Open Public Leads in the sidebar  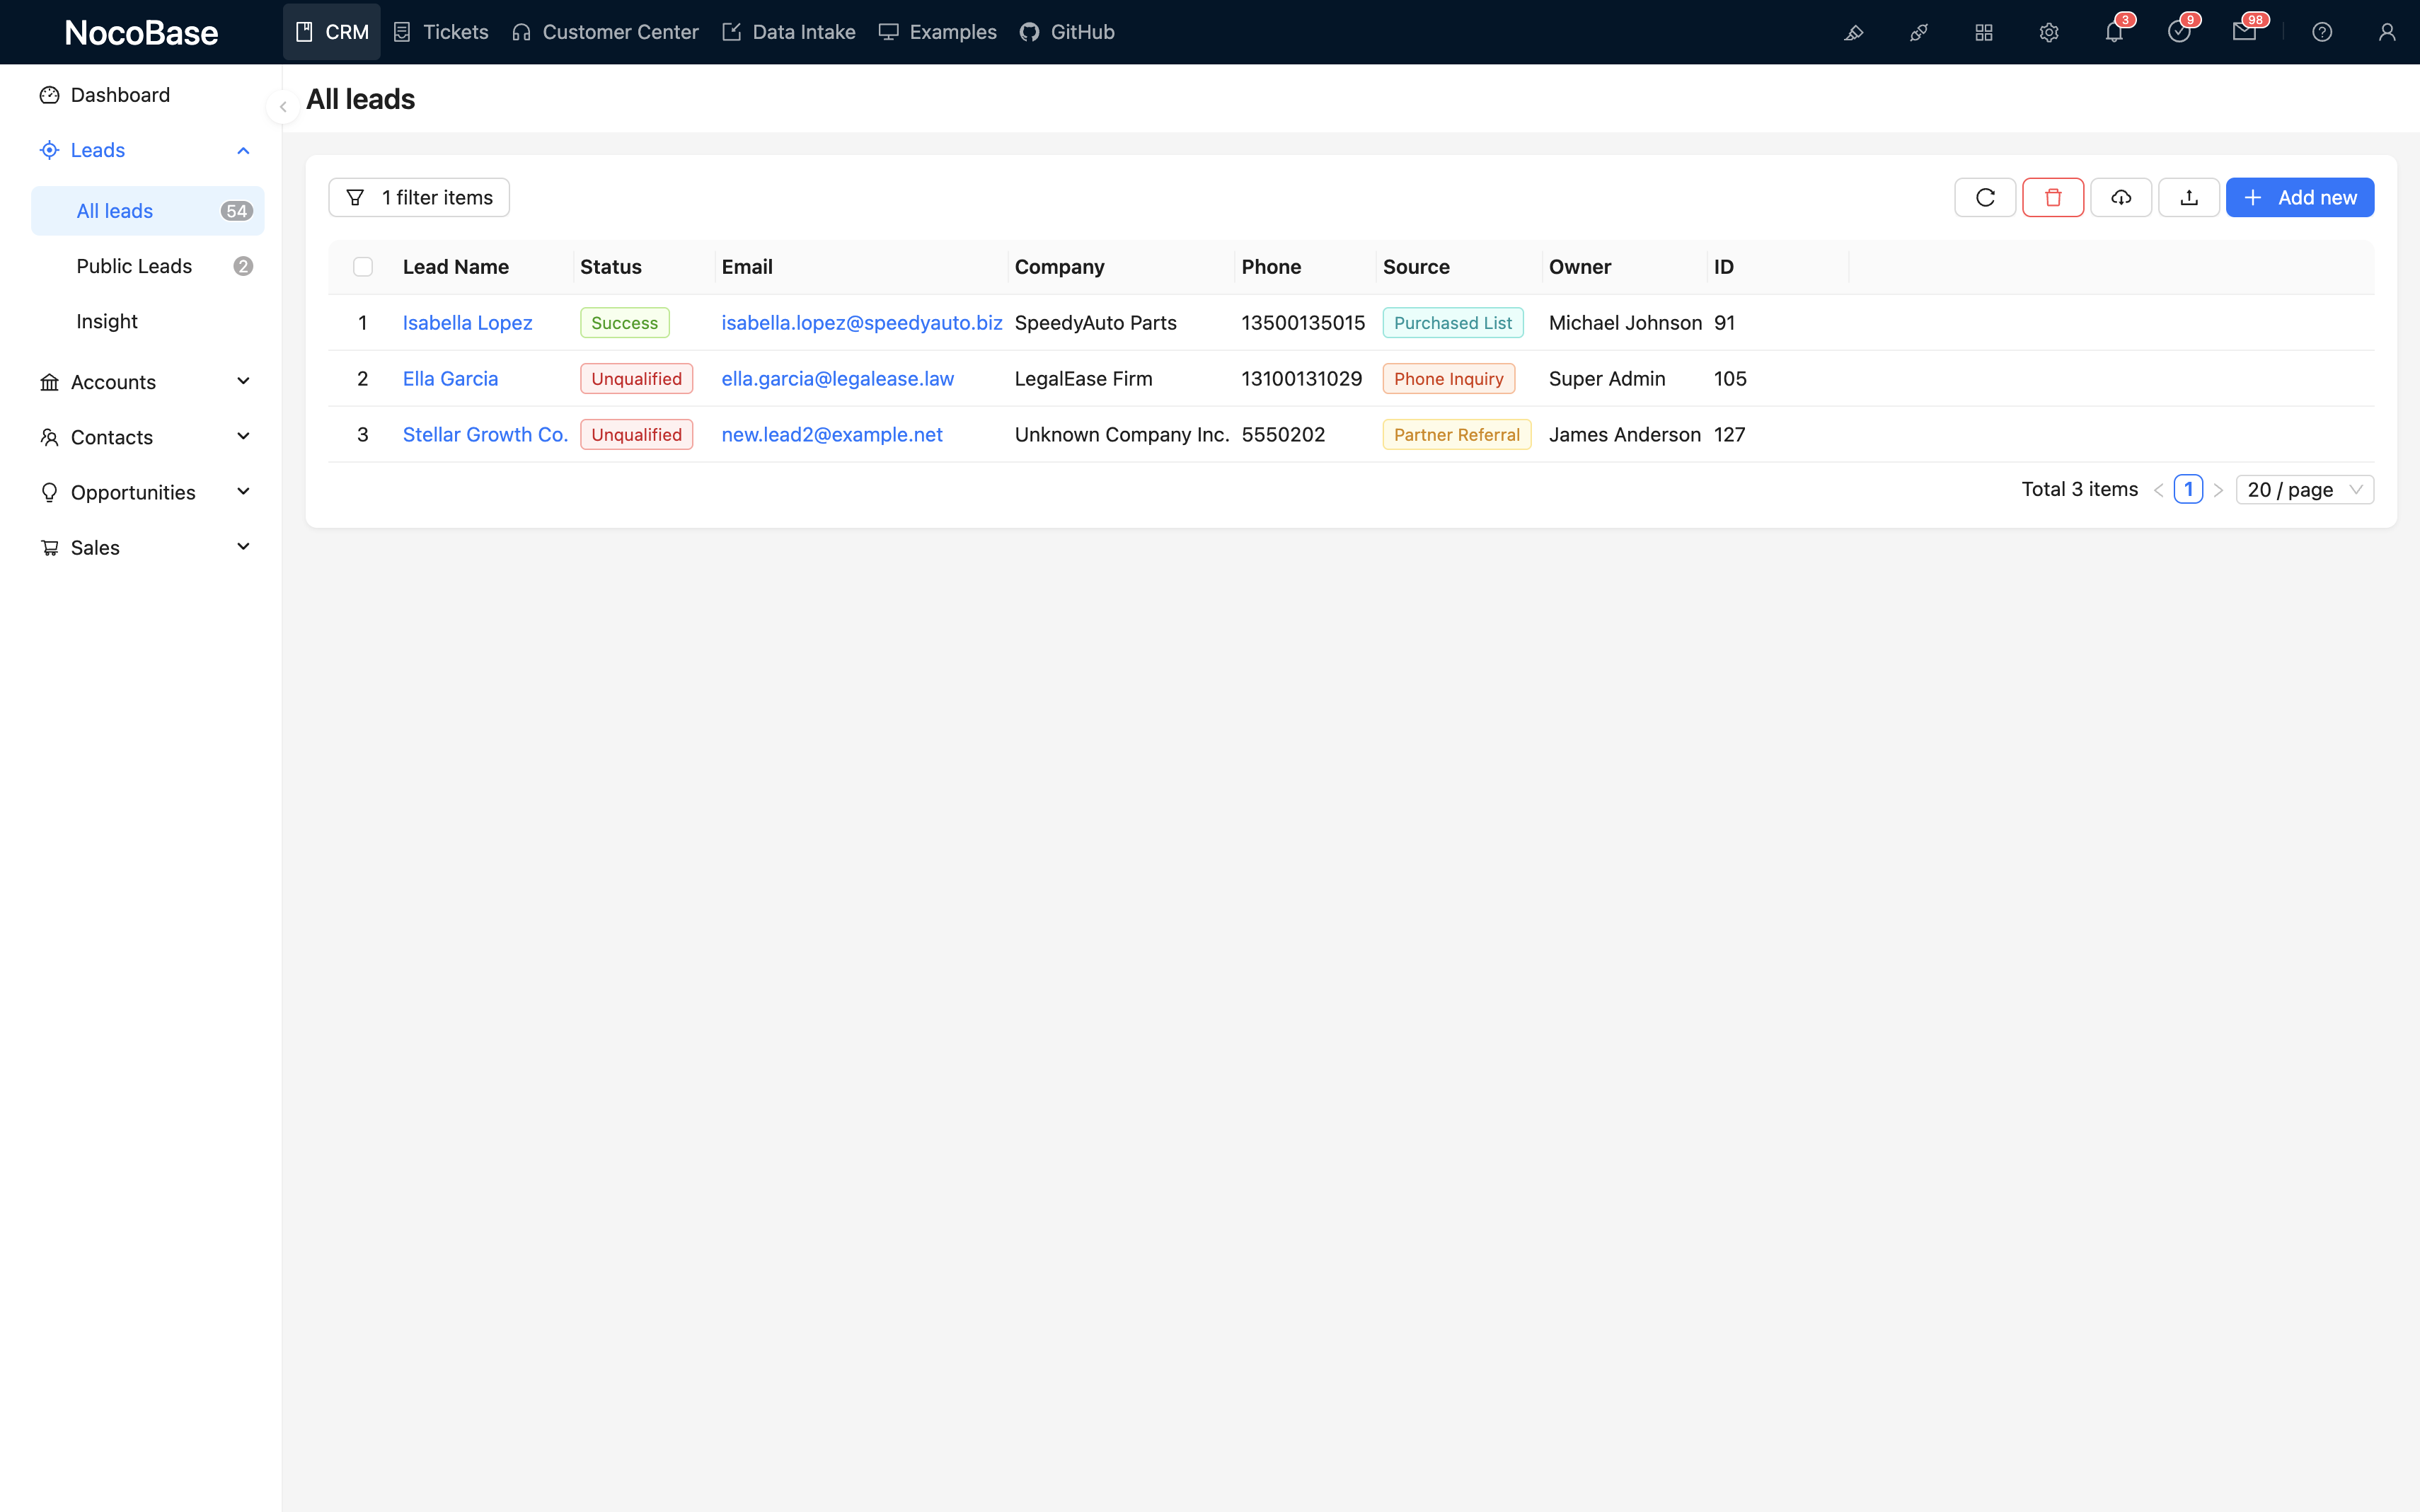tap(134, 266)
